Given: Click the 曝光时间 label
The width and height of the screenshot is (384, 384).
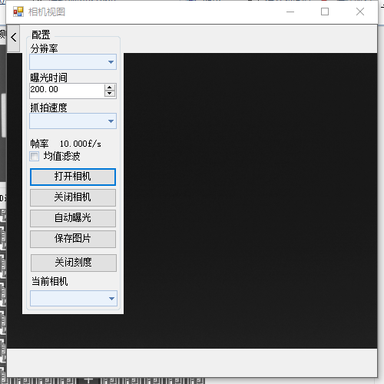Looking at the screenshot, I should tap(48, 78).
